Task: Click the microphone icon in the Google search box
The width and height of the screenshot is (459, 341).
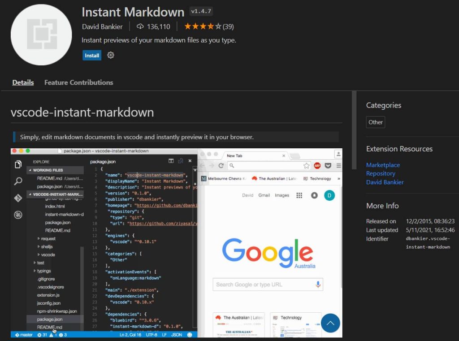Action: pyautogui.click(x=318, y=284)
